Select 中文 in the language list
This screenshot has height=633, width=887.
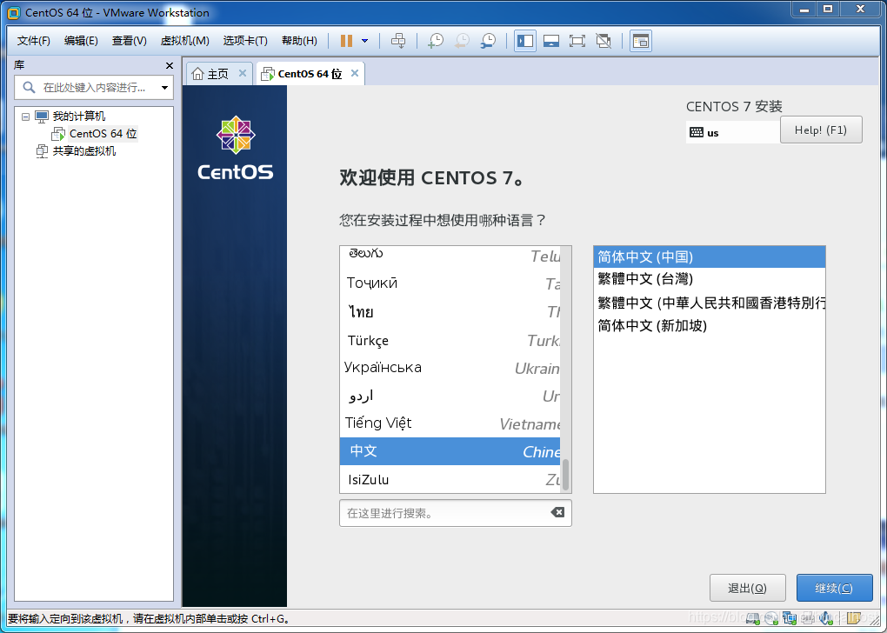(x=450, y=451)
